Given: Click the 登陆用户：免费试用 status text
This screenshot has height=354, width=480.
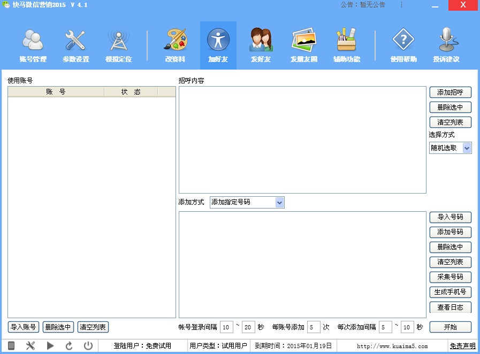Looking at the screenshot, I should pos(142,346).
